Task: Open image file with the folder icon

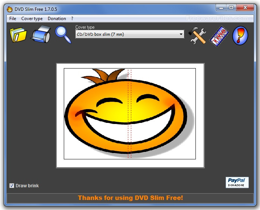Action: 18,35
